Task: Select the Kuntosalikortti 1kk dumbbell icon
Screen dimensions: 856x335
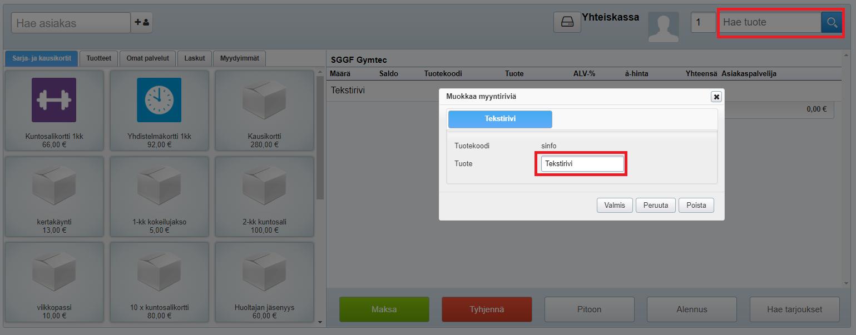Action: [x=54, y=100]
